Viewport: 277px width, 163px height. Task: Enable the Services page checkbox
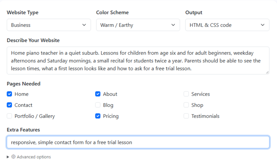[x=186, y=94]
